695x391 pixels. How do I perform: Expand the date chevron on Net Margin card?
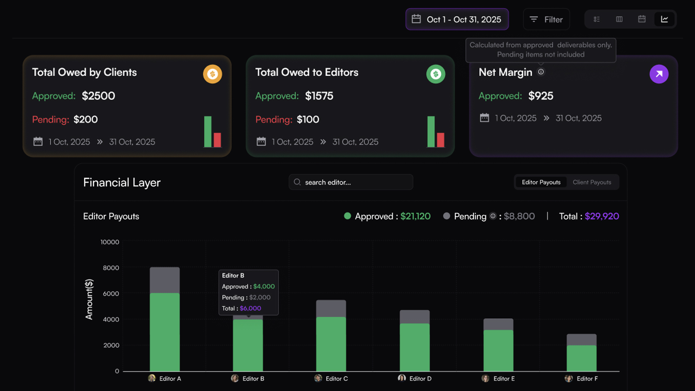tap(547, 118)
